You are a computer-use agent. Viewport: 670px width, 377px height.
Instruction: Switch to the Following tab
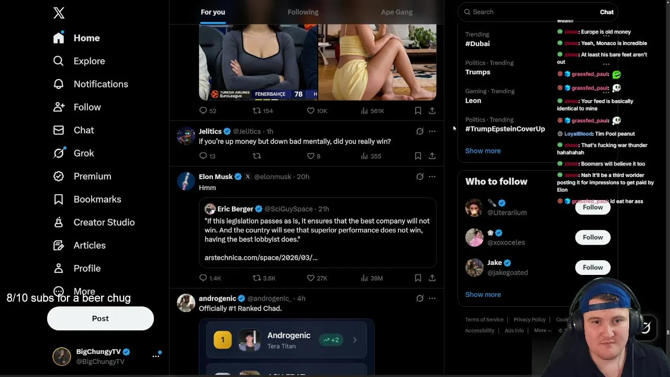click(303, 12)
